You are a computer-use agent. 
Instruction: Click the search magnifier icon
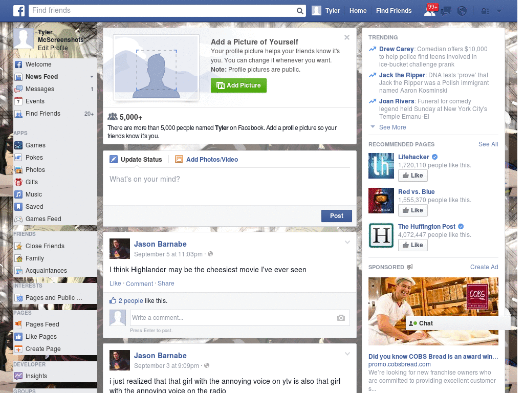[x=300, y=11]
